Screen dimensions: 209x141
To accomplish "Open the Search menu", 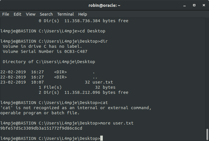I will pos(46,14).
